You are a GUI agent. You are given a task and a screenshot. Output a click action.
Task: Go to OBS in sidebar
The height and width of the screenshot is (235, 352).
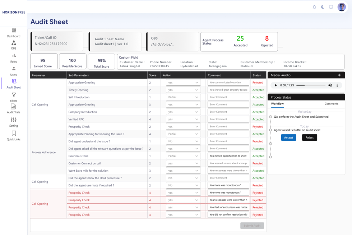14,44
